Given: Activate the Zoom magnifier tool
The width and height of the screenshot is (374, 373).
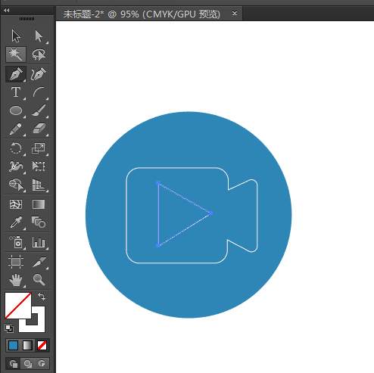Looking at the screenshot, I should pyautogui.click(x=39, y=279).
